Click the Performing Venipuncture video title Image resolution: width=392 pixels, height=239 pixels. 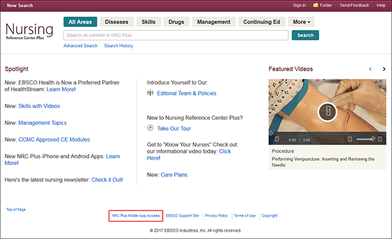point(323,162)
